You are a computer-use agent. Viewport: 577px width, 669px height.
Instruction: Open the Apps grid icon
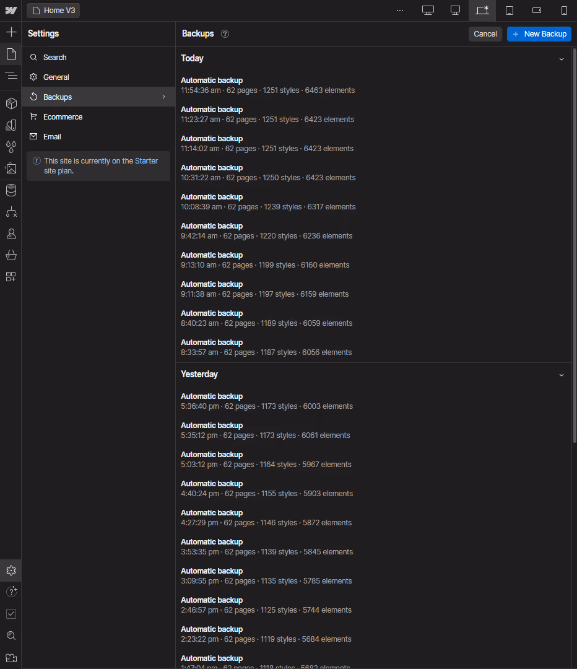click(11, 277)
